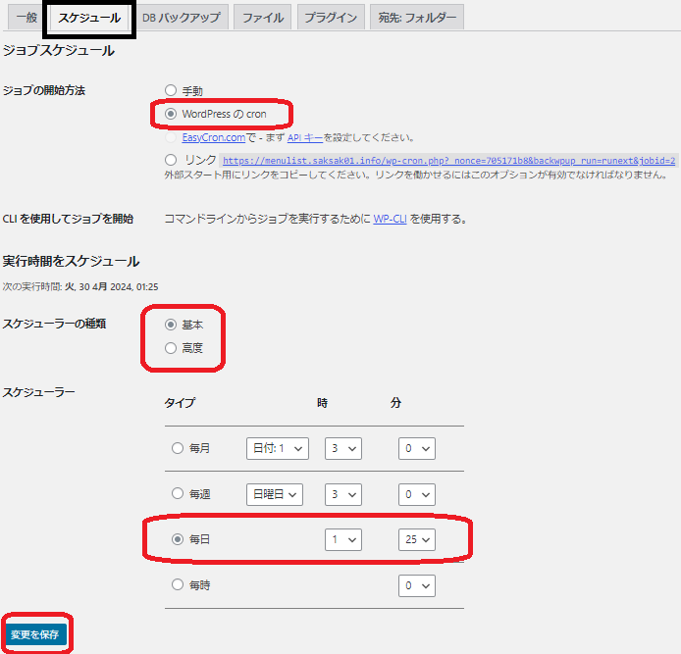Viewport: 681px width, 654px height.
Task: Open the 日付 dropdown in the 毎月 row
Action: click(x=277, y=448)
